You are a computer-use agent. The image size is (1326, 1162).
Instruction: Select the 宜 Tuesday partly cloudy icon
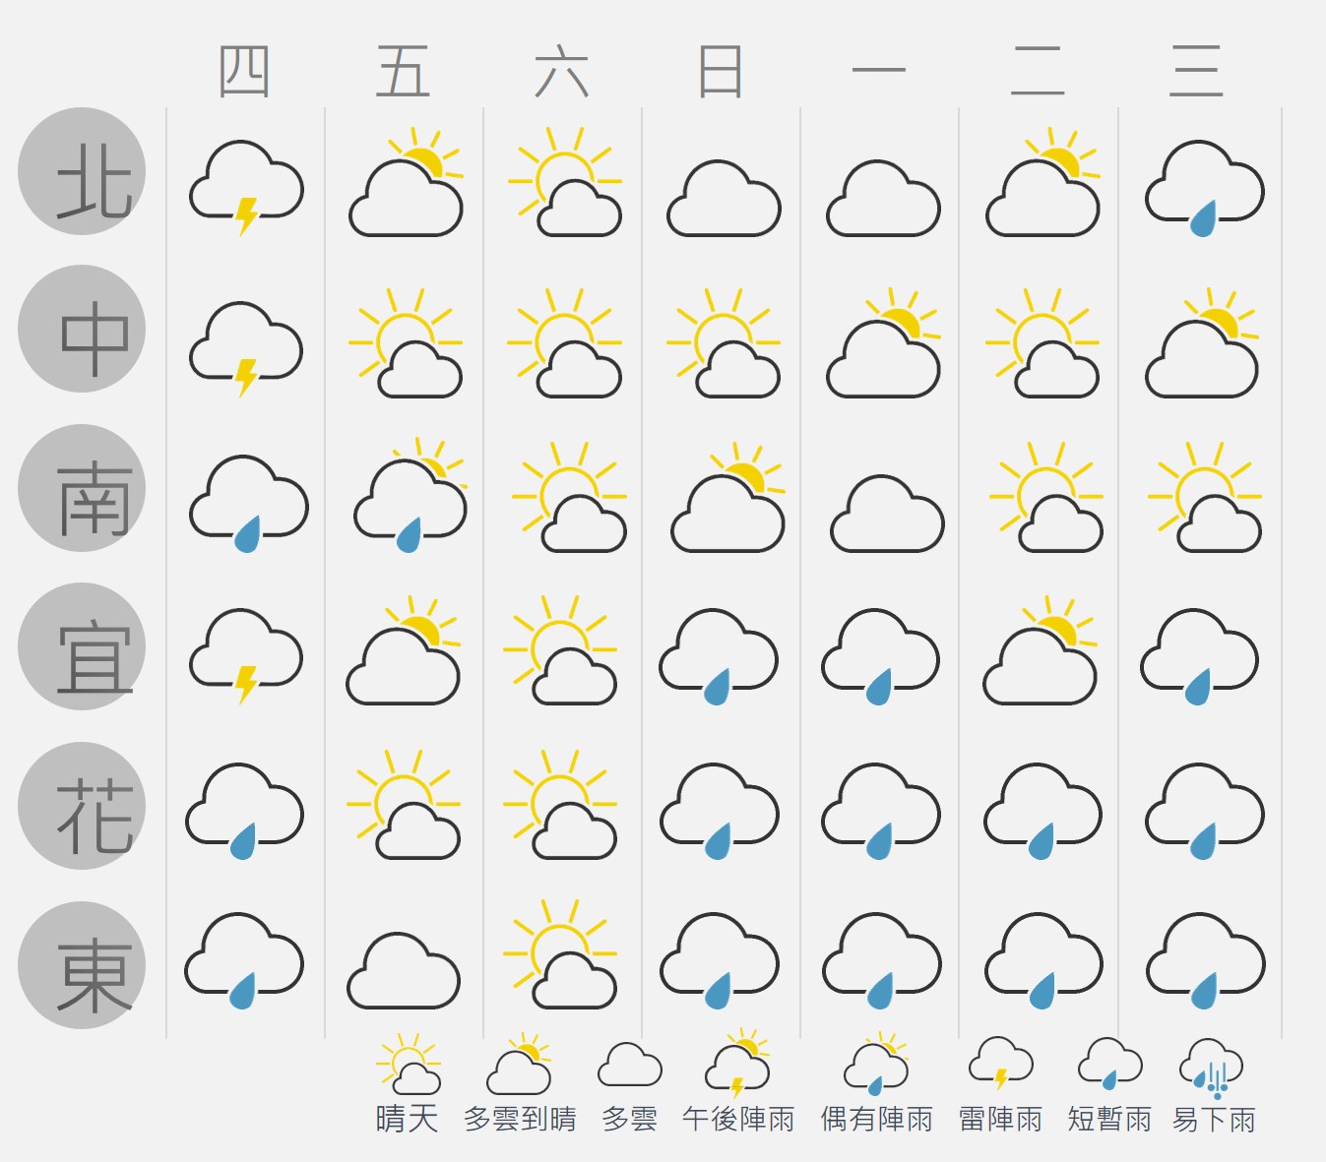1041,649
